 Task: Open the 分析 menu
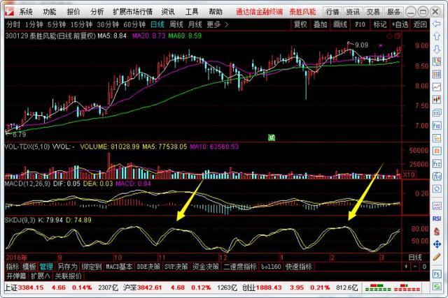(97, 12)
